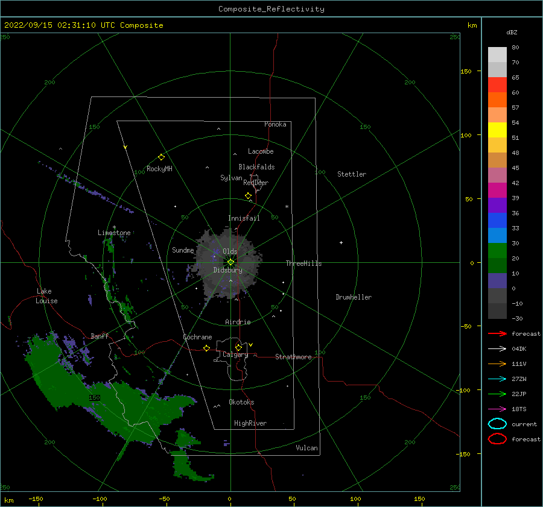Click the yellow diamond marker below RedDeer

coord(248,195)
